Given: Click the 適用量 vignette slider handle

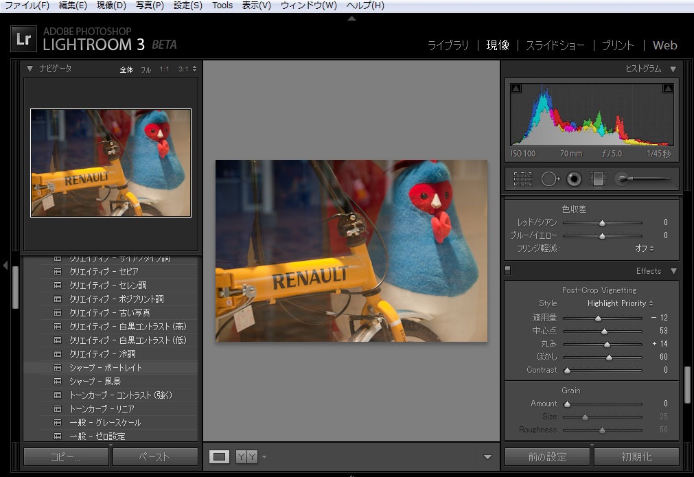Looking at the screenshot, I should [x=598, y=318].
